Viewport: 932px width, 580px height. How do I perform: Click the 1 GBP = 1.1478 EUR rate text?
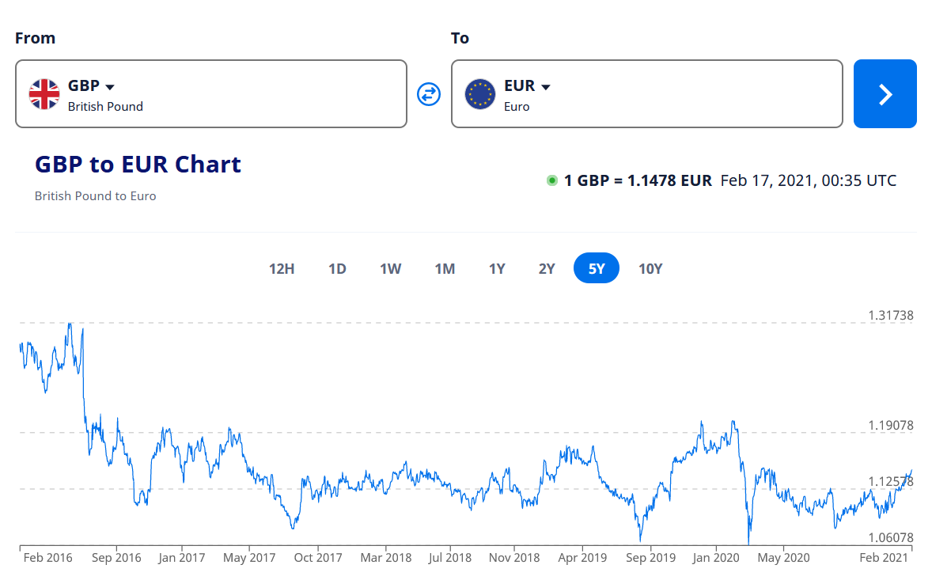[638, 180]
